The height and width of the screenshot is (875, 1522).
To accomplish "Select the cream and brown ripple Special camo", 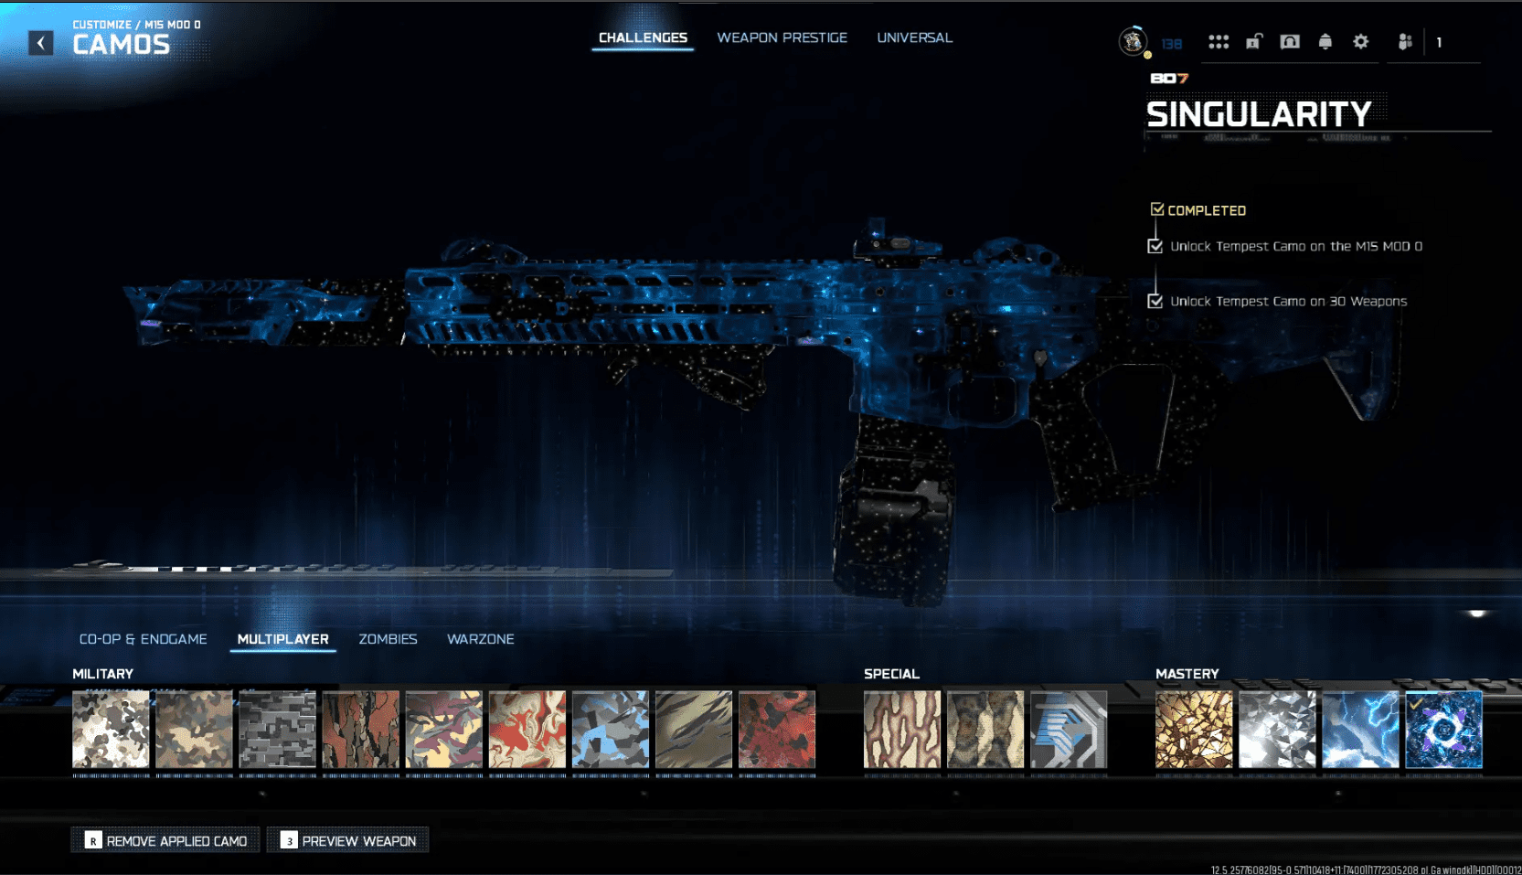I will (x=902, y=729).
